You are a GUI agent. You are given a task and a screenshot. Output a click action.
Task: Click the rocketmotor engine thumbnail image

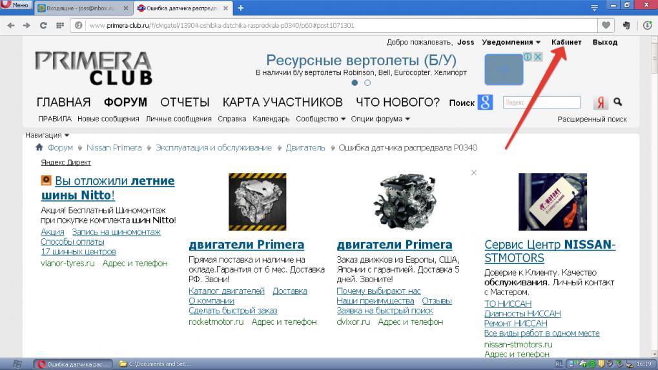click(257, 201)
